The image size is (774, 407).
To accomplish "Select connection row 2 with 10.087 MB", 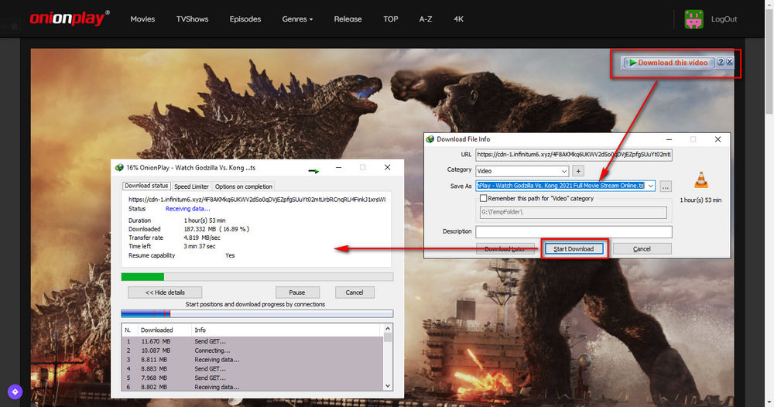I will pyautogui.click(x=252, y=351).
